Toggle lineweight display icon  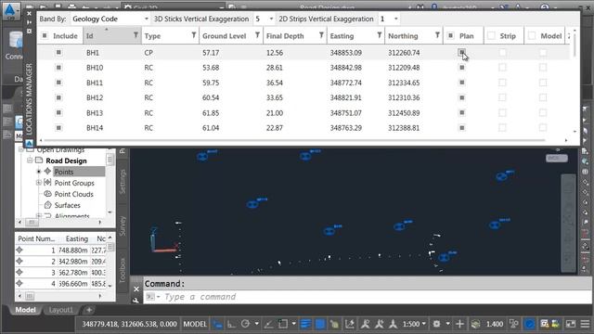pyautogui.click(x=305, y=324)
